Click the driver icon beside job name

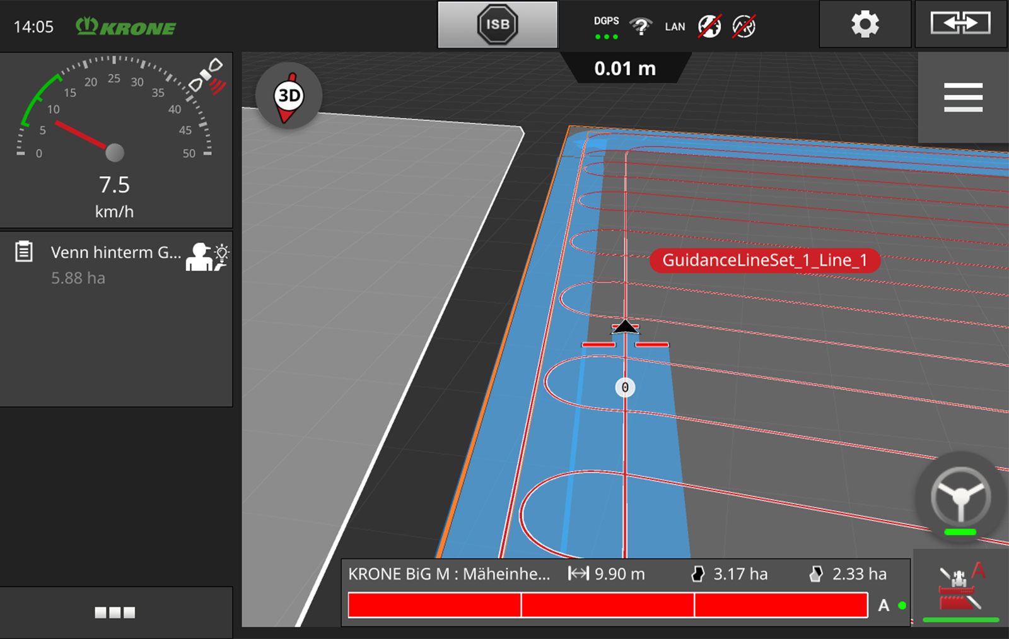tap(207, 257)
